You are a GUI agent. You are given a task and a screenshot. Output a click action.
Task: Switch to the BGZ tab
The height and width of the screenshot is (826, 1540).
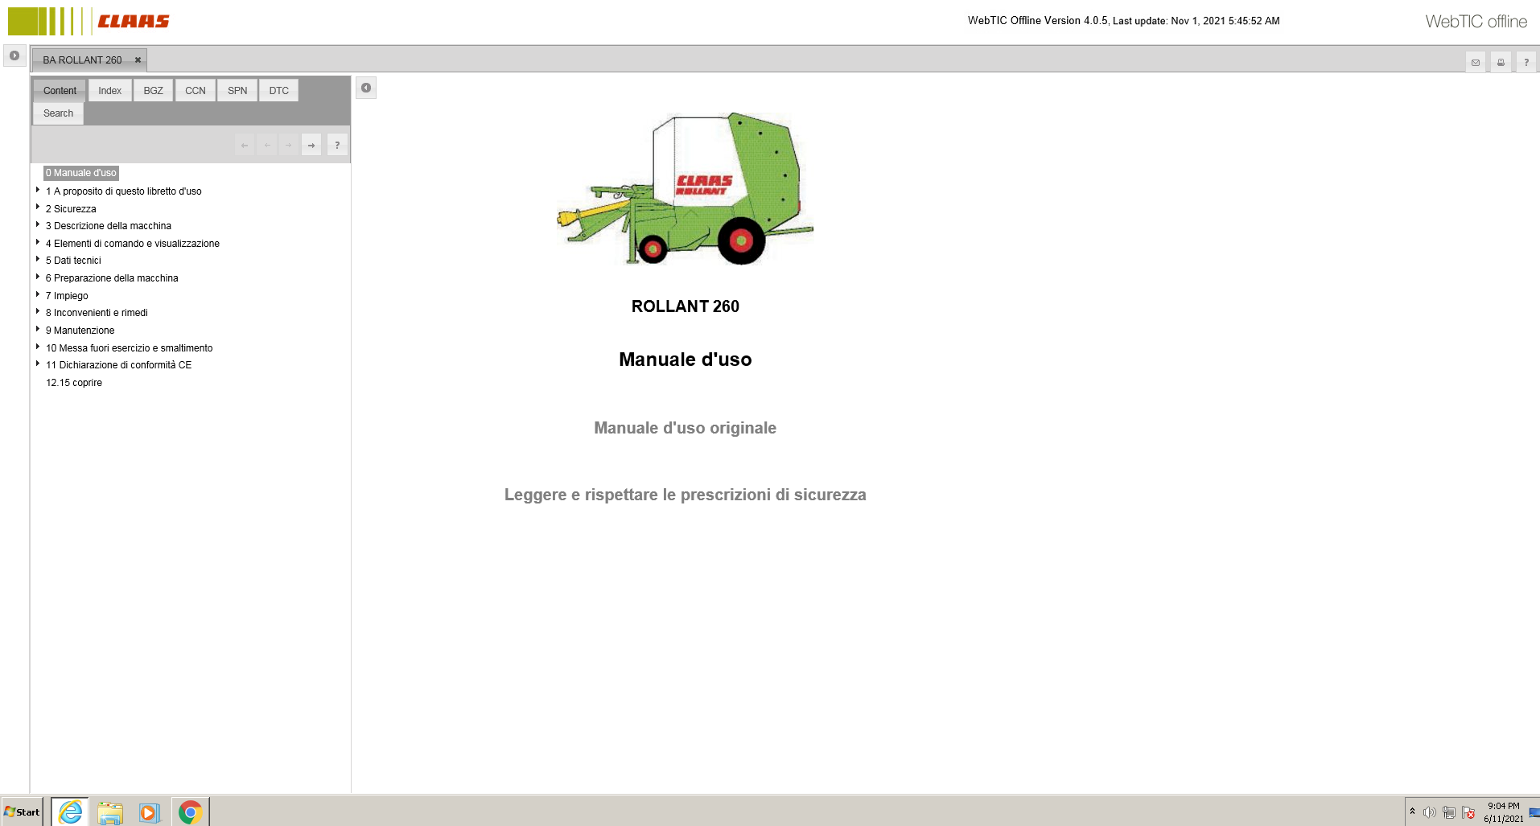[x=153, y=91]
